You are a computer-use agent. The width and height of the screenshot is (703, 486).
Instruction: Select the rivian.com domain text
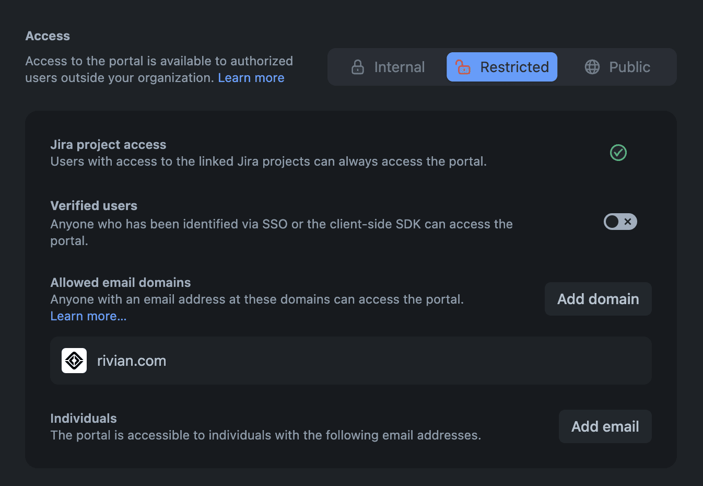click(x=132, y=361)
